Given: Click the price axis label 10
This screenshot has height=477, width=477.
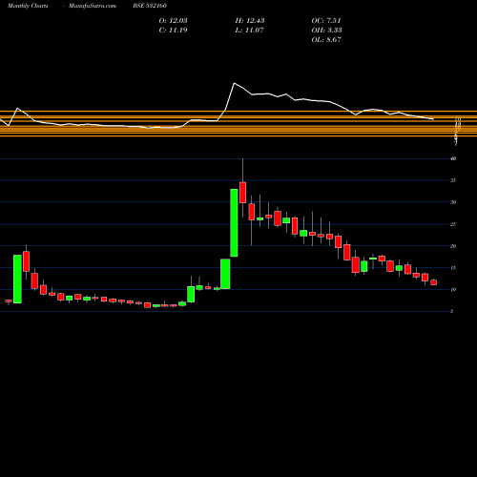Looking at the screenshot, I should pyautogui.click(x=453, y=289).
